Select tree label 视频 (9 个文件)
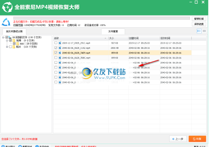This screenshot has height=147, width=209. [x=25, y=40]
